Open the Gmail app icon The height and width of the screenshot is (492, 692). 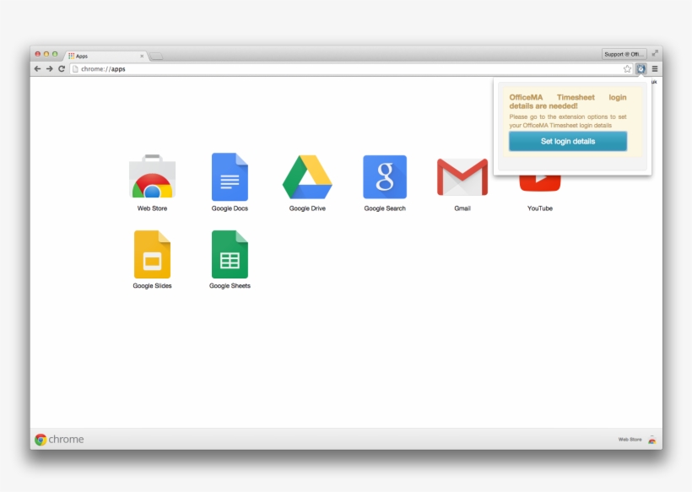(x=462, y=176)
